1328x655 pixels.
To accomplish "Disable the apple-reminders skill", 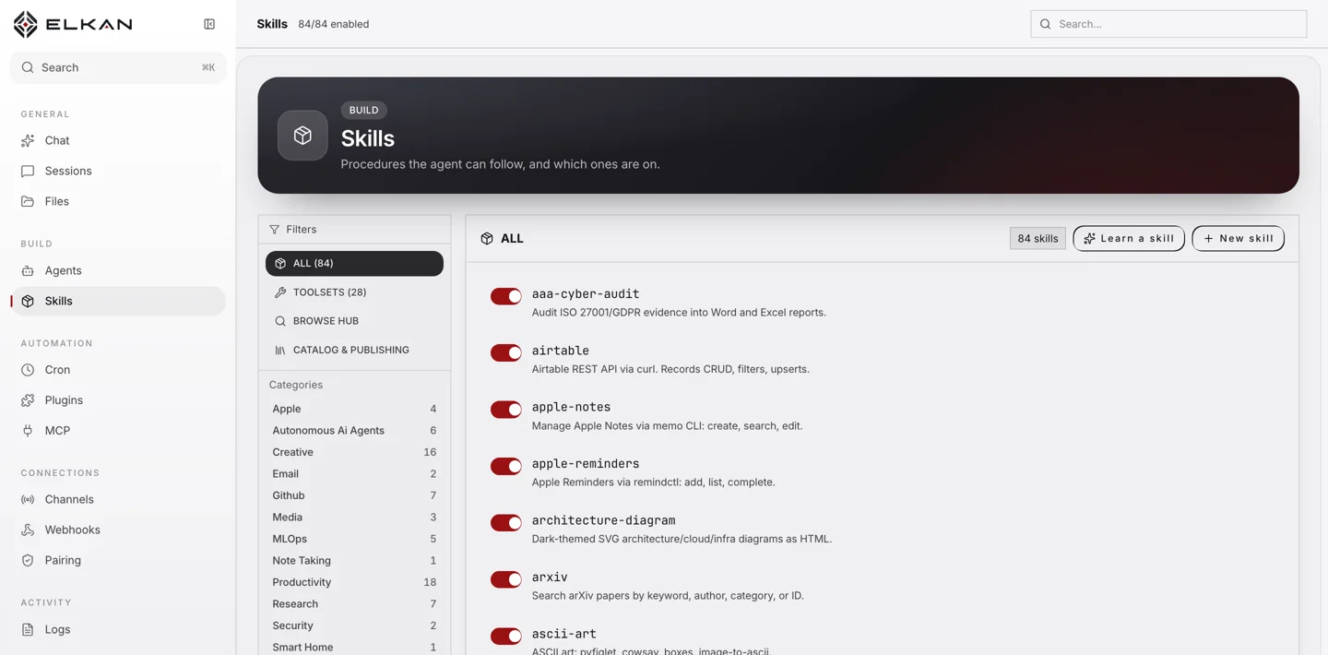I will click(x=505, y=466).
